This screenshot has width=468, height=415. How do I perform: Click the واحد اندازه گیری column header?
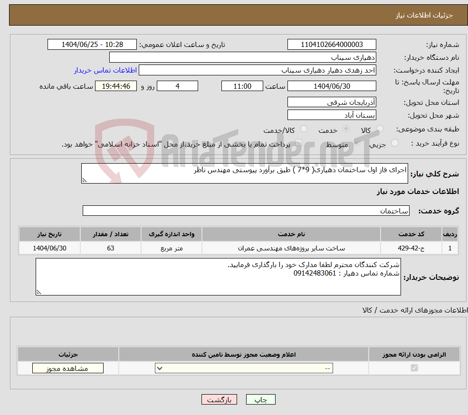point(172,234)
